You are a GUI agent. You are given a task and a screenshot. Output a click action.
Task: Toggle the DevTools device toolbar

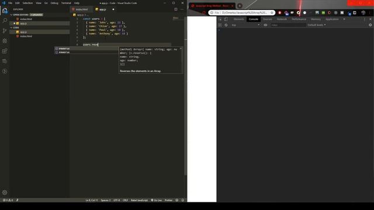click(226, 19)
